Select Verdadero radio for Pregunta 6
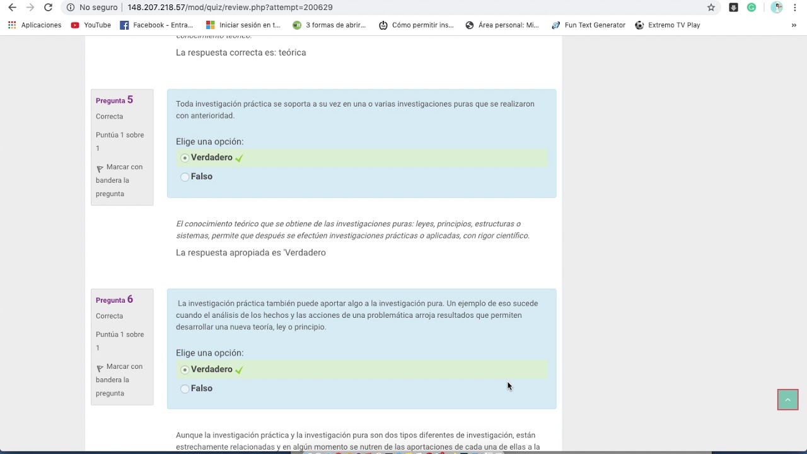This screenshot has width=807, height=454. (185, 370)
